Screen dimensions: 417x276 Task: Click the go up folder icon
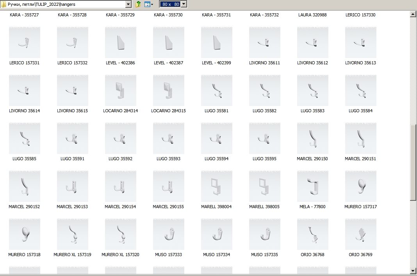[138, 4]
